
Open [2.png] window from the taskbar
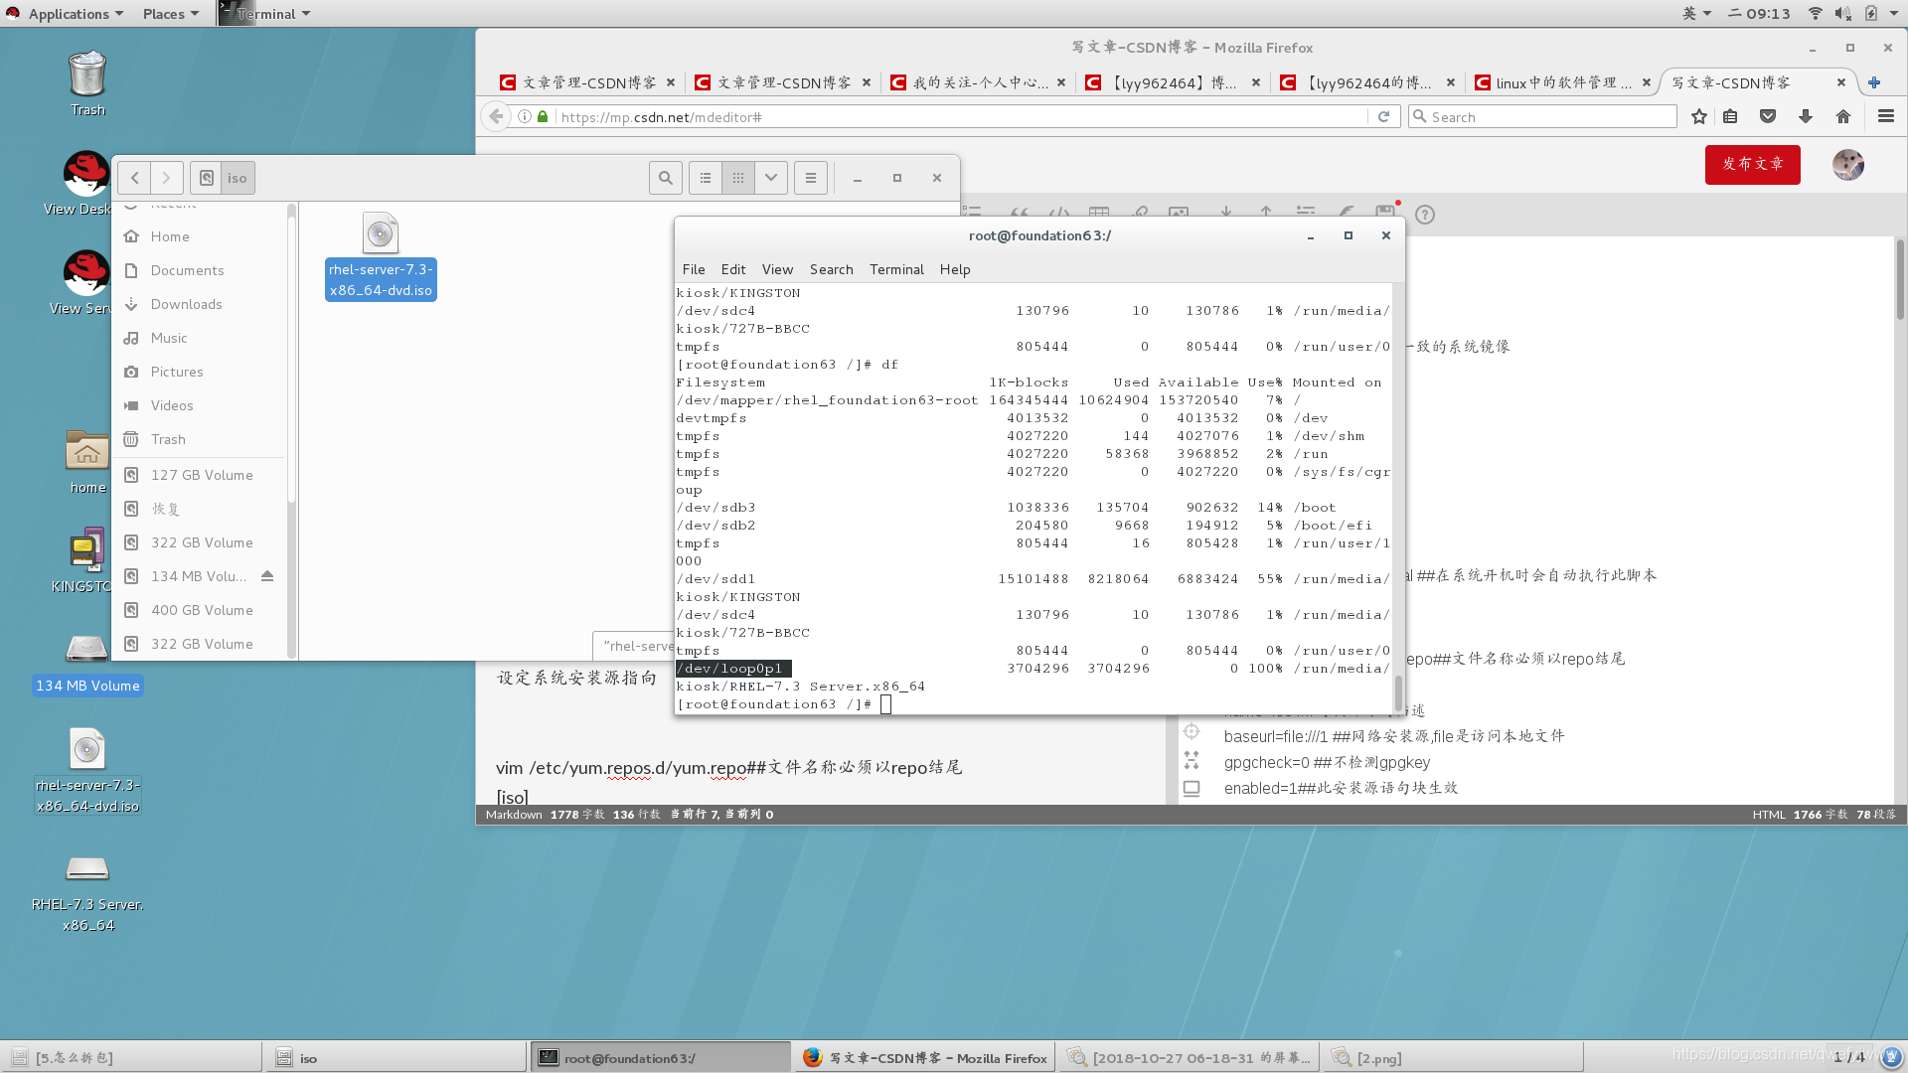1453,1058
